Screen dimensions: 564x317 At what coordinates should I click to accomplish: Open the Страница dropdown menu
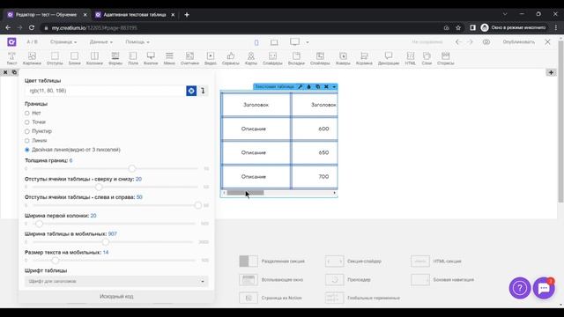63,42
